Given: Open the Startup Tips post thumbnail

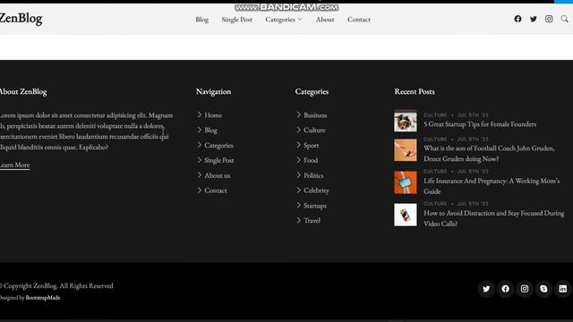Looking at the screenshot, I should point(406,121).
